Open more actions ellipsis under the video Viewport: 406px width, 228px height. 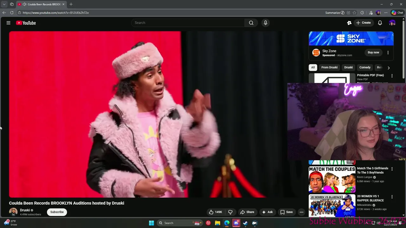point(302,212)
